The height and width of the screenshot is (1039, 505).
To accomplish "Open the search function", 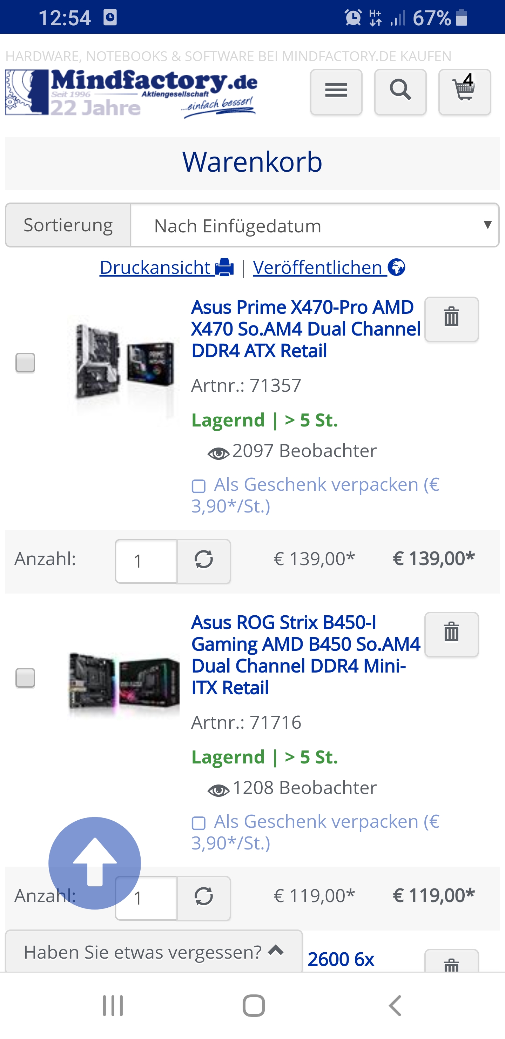I will 400,92.
